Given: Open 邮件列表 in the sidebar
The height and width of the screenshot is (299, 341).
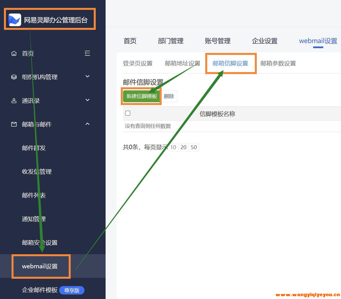Looking at the screenshot, I should click(x=34, y=195).
